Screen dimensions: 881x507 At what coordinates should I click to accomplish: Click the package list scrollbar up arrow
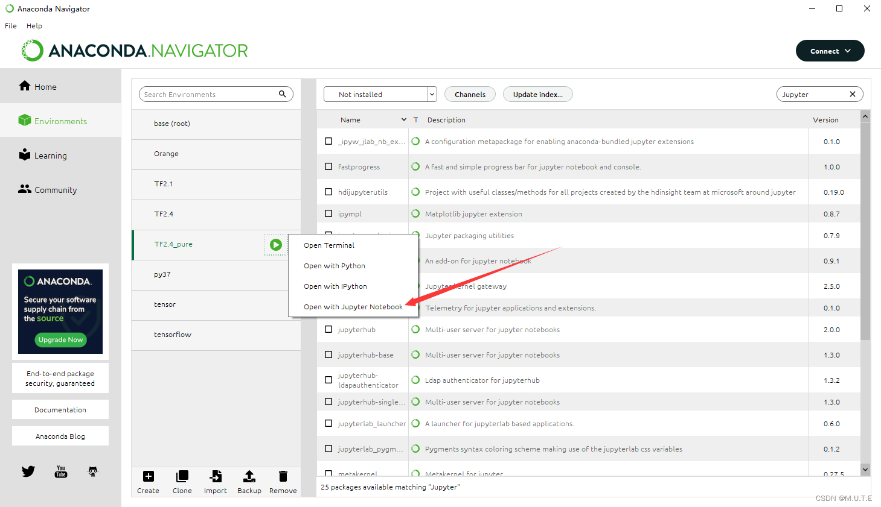(x=865, y=116)
